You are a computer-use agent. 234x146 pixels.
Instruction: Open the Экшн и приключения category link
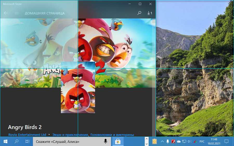point(70,135)
